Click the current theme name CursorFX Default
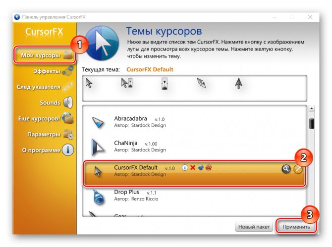This screenshot has width=332, height=247. tap(150, 69)
